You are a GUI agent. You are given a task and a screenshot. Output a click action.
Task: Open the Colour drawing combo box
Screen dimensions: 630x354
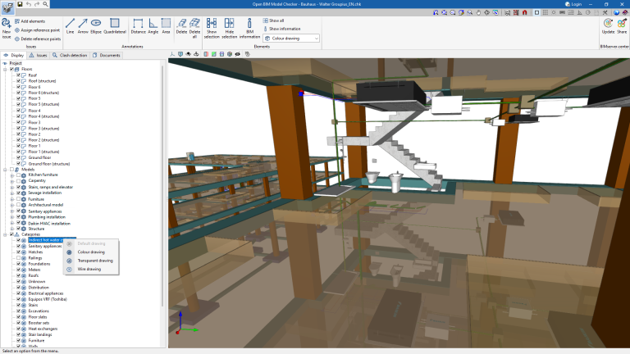(x=291, y=39)
